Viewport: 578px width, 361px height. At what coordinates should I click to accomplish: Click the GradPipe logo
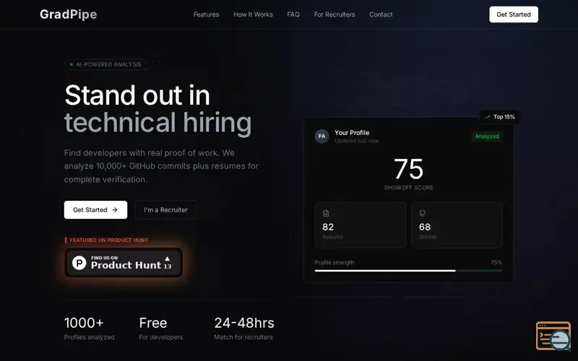click(x=68, y=14)
